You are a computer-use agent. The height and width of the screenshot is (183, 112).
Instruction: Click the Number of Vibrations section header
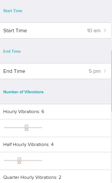click(23, 92)
